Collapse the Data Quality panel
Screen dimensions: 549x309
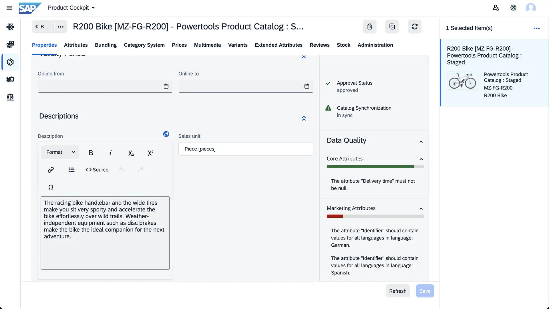pyautogui.click(x=421, y=142)
